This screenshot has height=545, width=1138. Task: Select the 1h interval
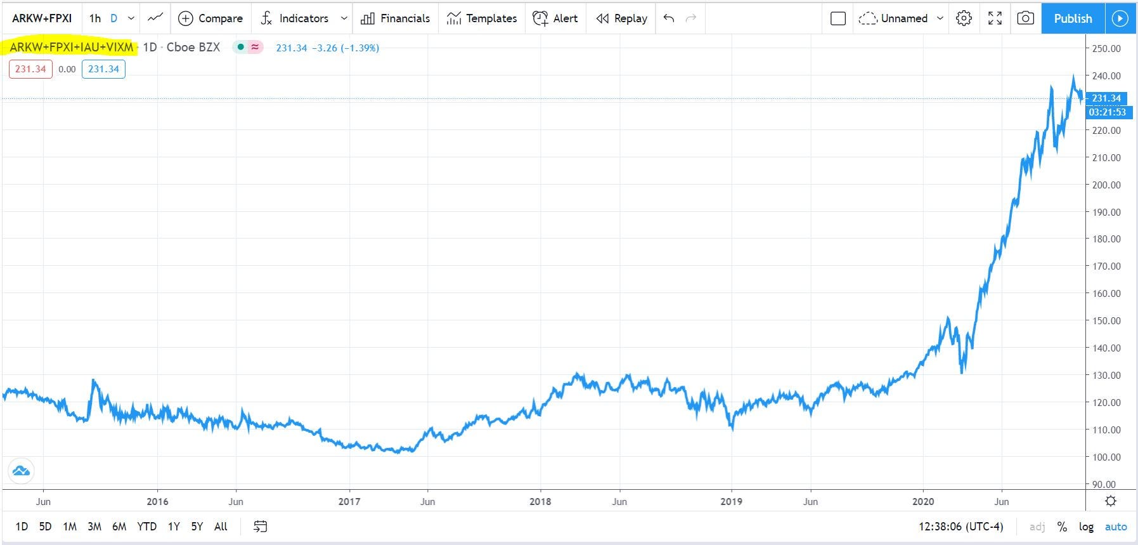(x=95, y=18)
